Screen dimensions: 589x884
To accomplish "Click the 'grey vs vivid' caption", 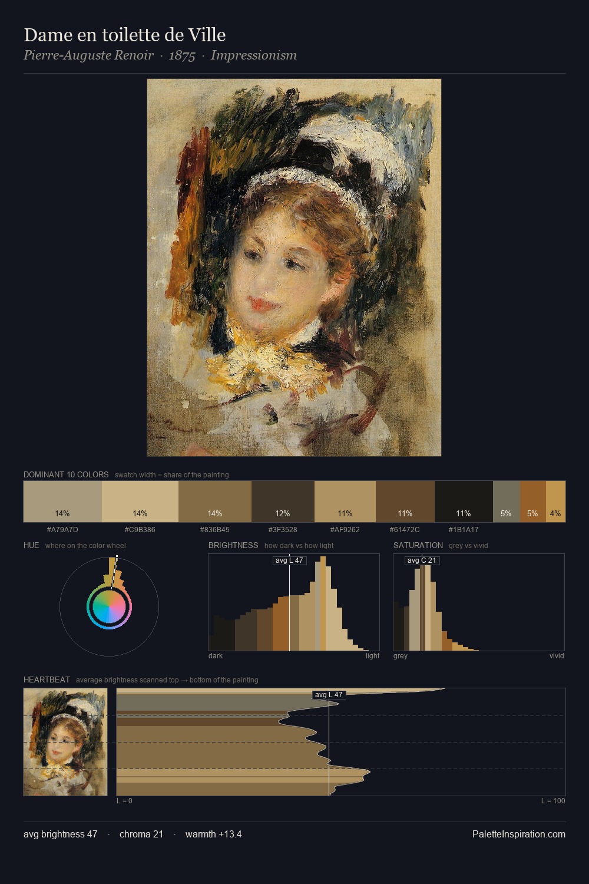I will (x=469, y=546).
